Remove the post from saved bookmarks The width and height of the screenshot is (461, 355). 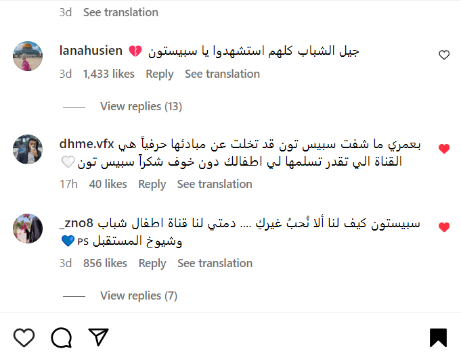(438, 337)
